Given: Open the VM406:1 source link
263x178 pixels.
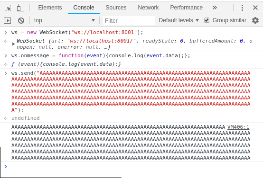Looking at the screenshot, I should (238, 127).
